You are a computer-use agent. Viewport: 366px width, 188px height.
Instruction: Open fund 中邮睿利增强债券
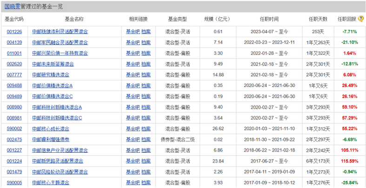click(51, 140)
